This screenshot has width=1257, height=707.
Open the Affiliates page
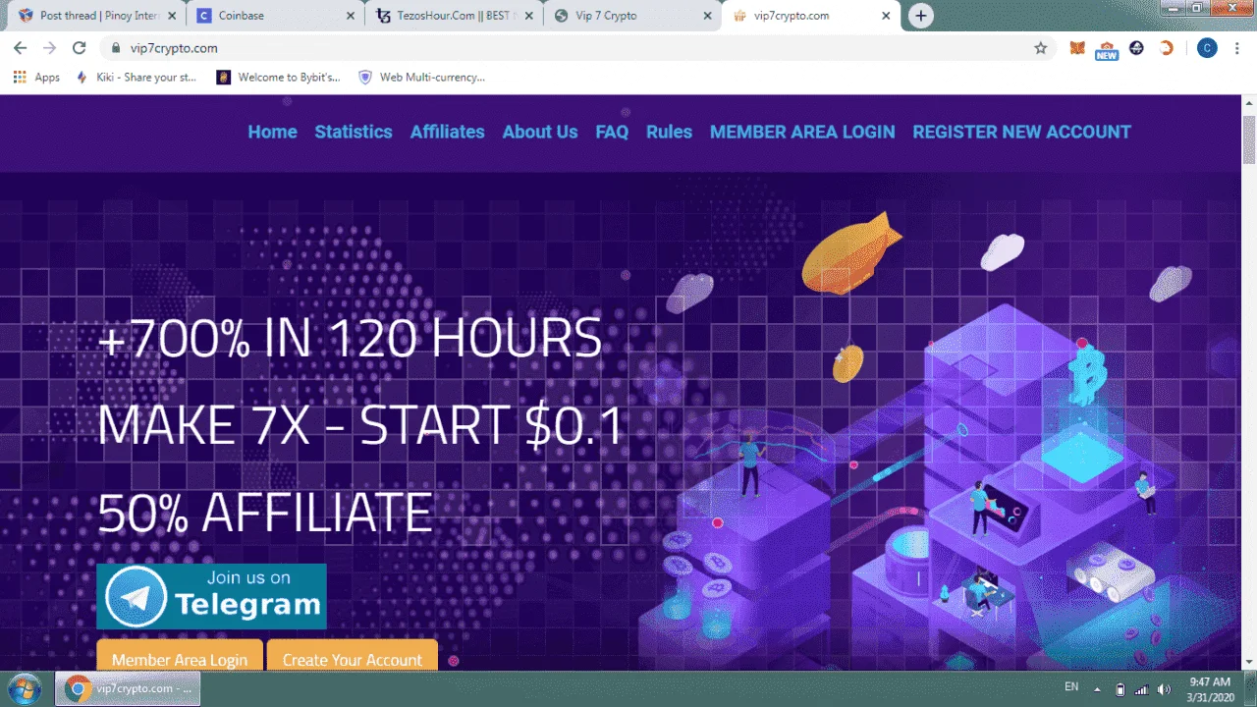click(x=448, y=132)
